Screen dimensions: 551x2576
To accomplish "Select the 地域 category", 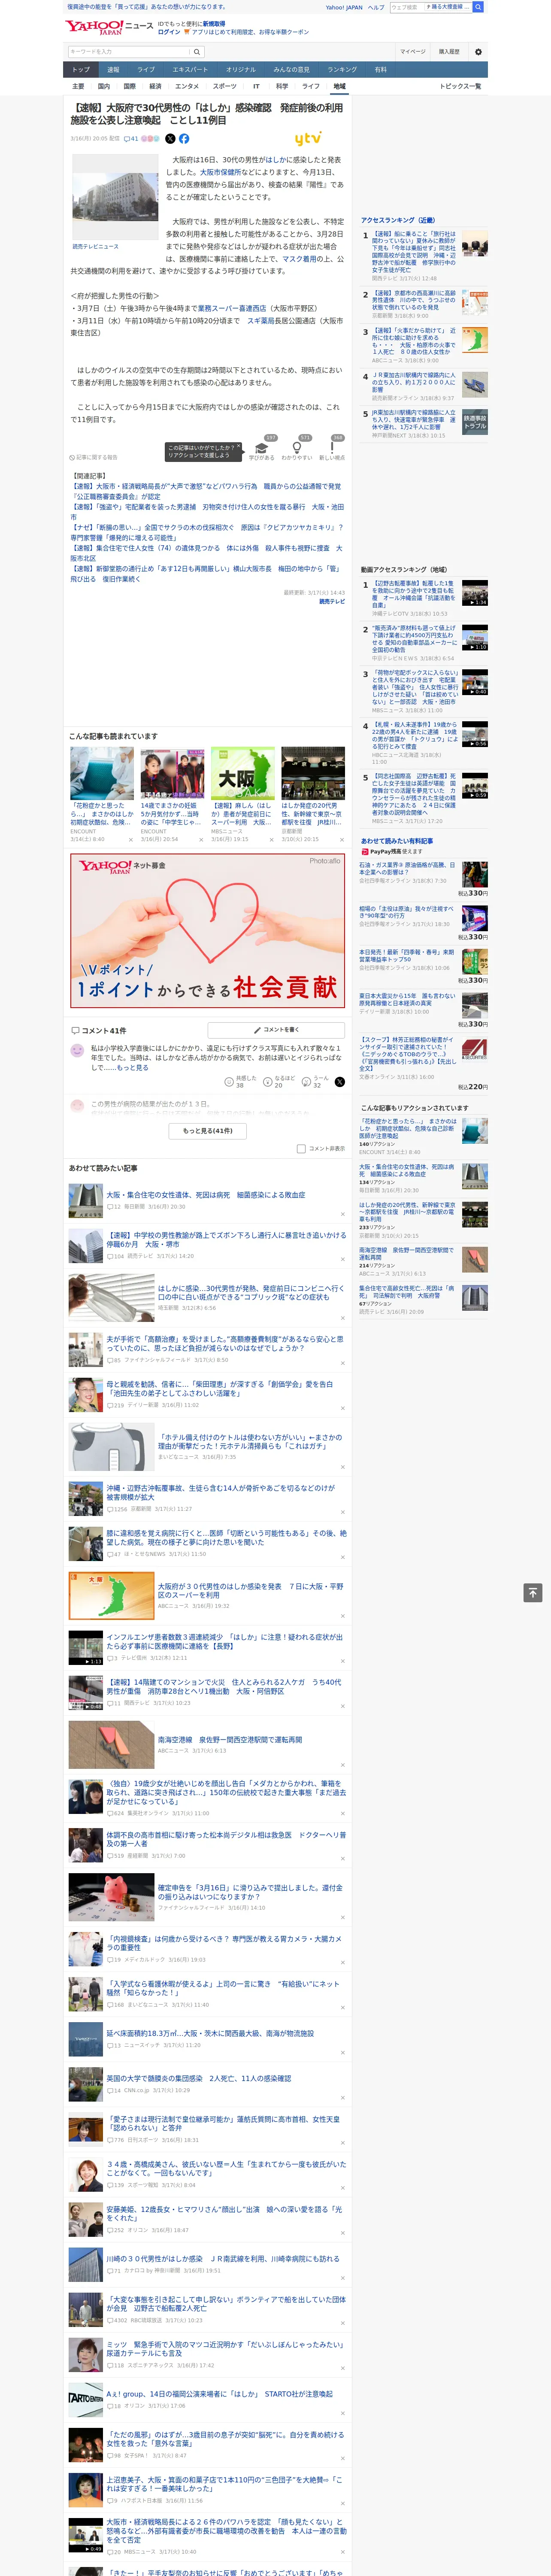I will [x=340, y=86].
